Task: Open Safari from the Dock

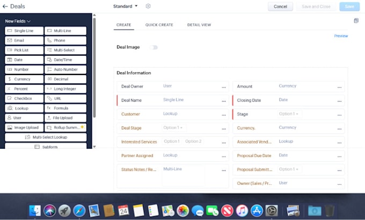Action: pyautogui.click(x=79, y=211)
